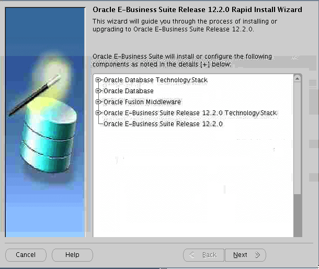319x269 pixels.
Task: Select E-Business Suite 12.2.0 Technology Stack label
Action: click(x=190, y=113)
